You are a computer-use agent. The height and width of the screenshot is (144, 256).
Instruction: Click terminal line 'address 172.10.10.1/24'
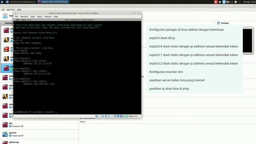(37, 64)
